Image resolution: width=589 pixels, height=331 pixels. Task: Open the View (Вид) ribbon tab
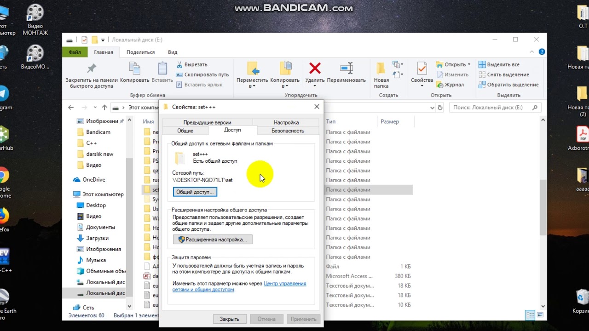[173, 52]
